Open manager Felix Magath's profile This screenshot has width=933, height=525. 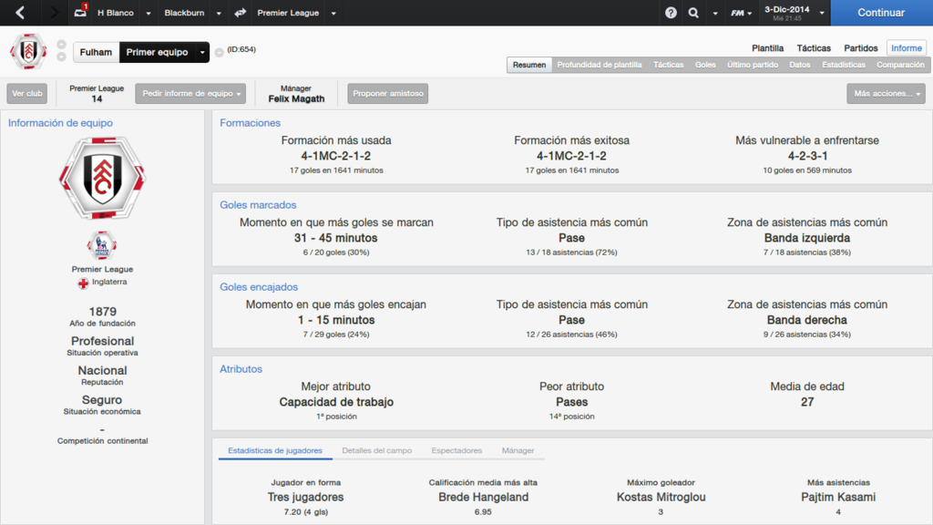tap(296, 98)
